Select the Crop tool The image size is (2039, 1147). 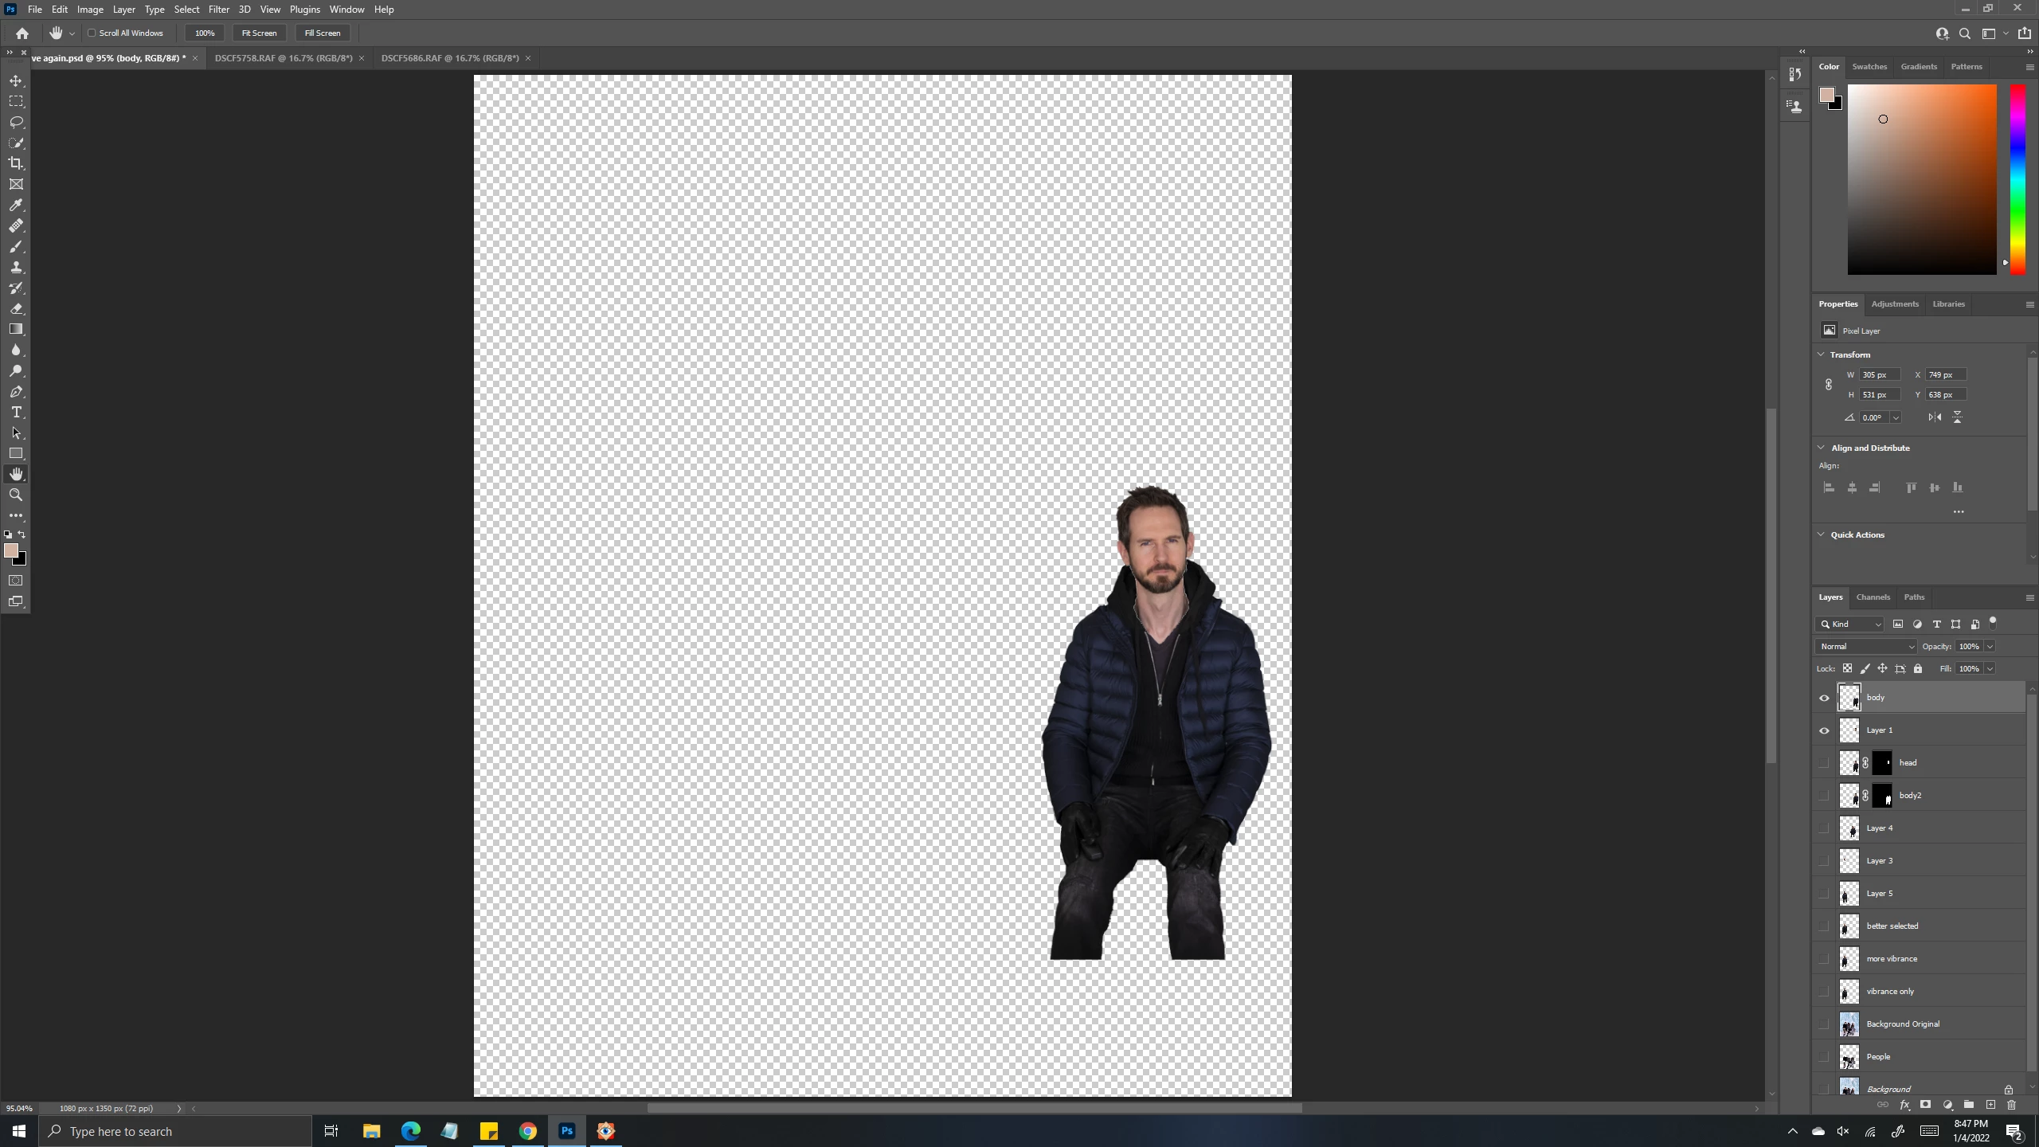tap(16, 163)
